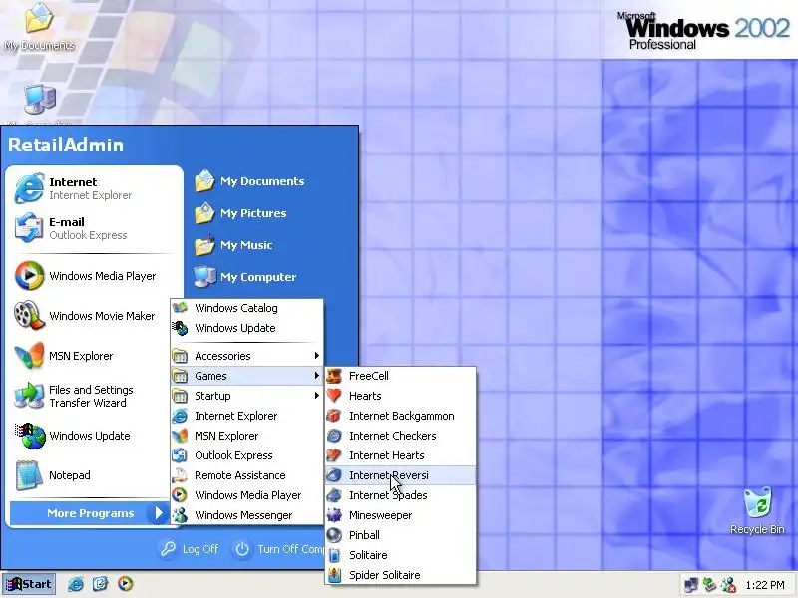Screen dimensions: 798x598
Task: Click the RetailAdmin user name header
Action: (66, 145)
